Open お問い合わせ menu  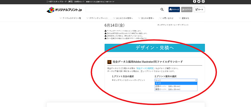(166, 18)
